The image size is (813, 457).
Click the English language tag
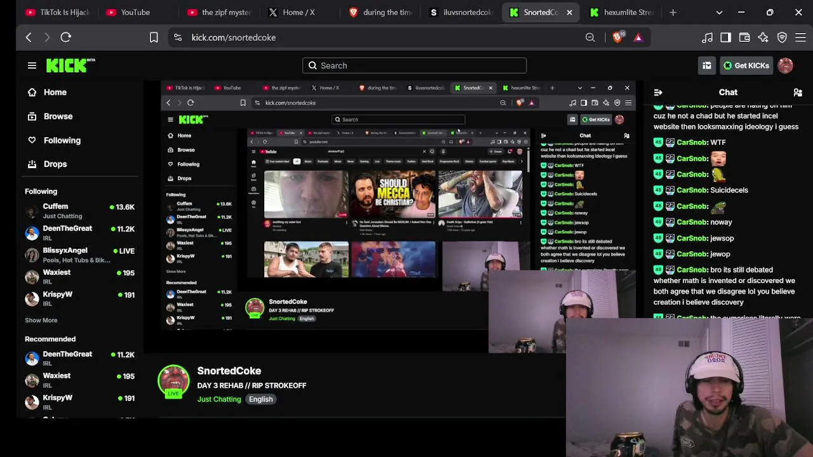[261, 399]
